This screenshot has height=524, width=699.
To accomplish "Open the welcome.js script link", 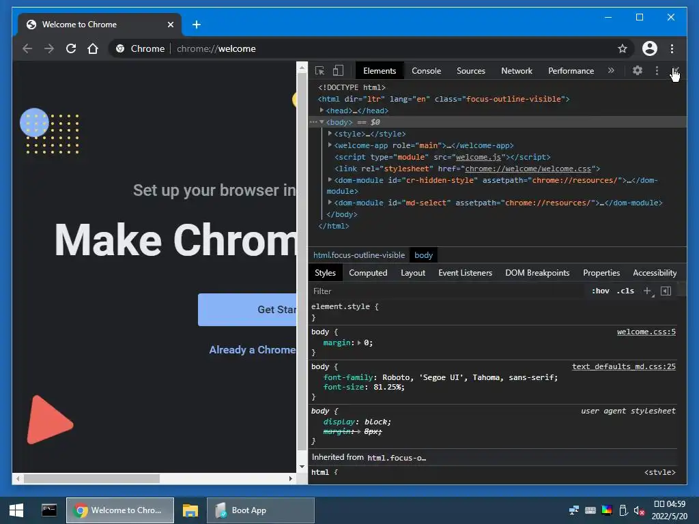I will (479, 157).
